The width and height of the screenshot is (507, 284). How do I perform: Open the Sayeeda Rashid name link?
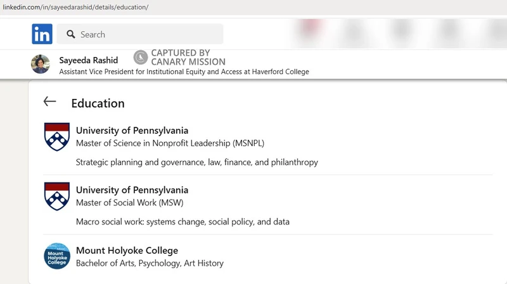coord(89,60)
